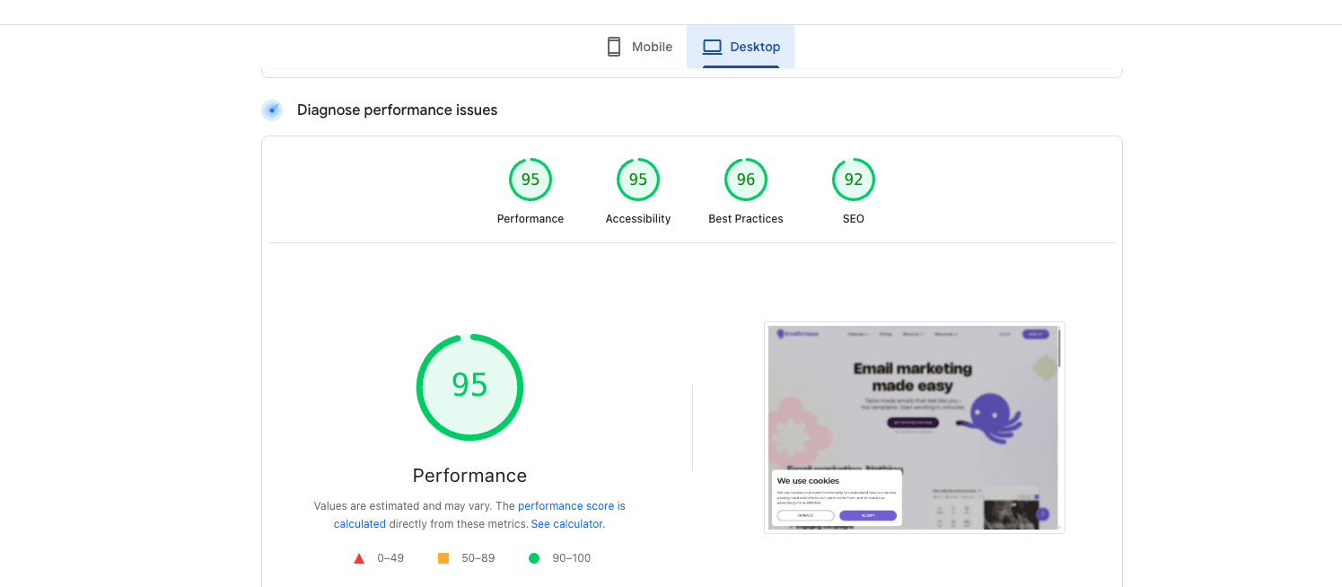This screenshot has height=587, width=1342.
Task: Click the red triangle 0–49 legend icon
Action: 359,558
